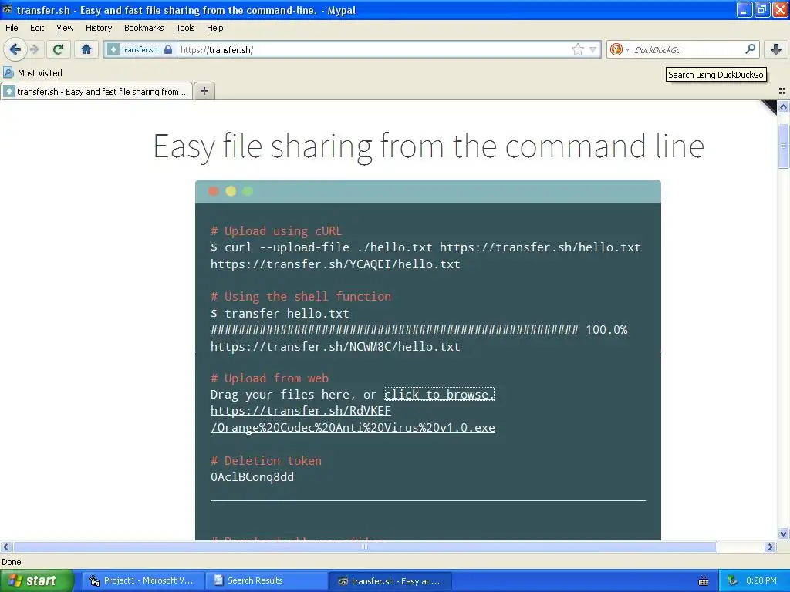Click the 'click to browse.' link

click(439, 394)
